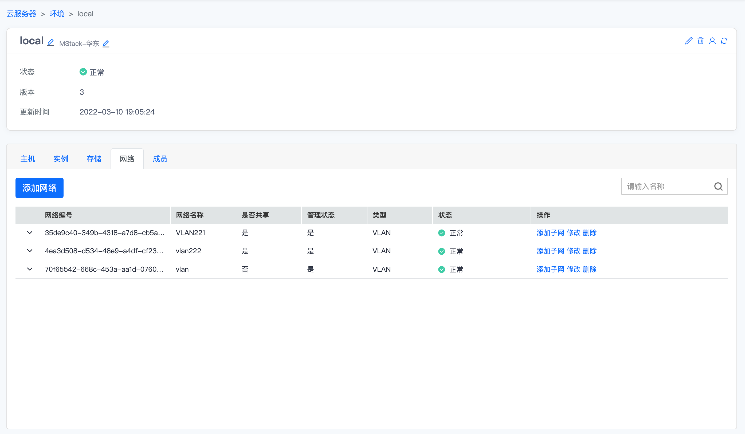The height and width of the screenshot is (434, 745).
Task: Click the 添加网络 button
Action: pos(39,188)
